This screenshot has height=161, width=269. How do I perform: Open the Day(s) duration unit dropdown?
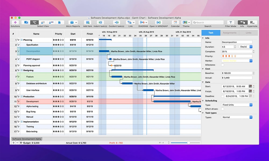246,47
